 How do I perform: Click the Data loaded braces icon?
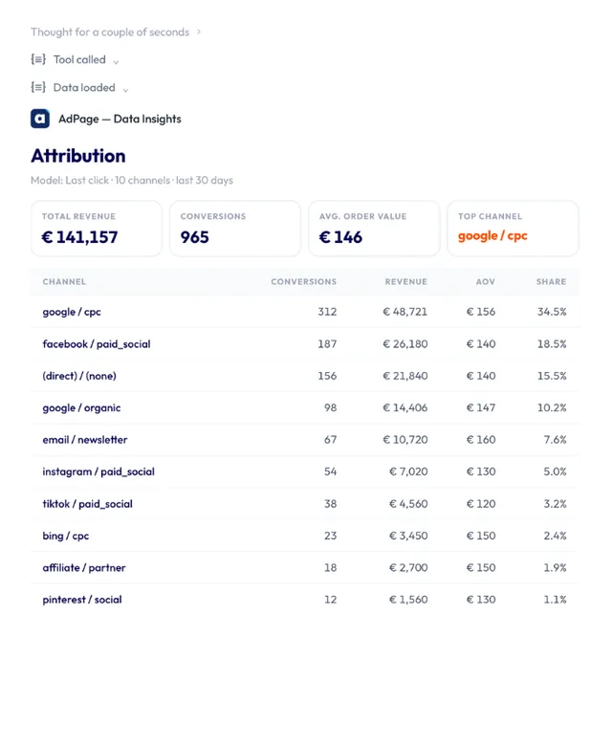38,87
